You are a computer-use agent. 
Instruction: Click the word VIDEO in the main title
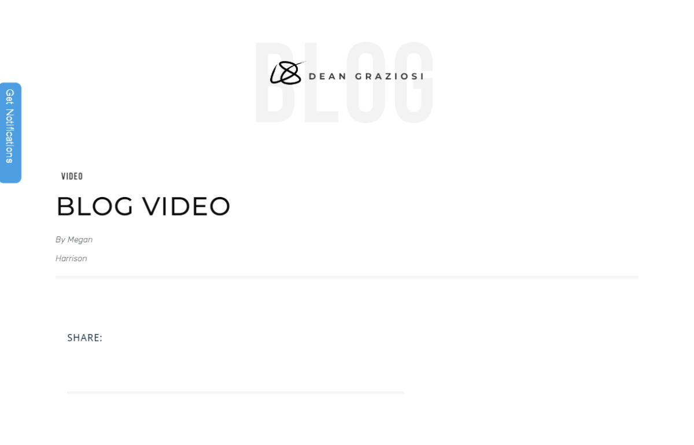point(186,206)
